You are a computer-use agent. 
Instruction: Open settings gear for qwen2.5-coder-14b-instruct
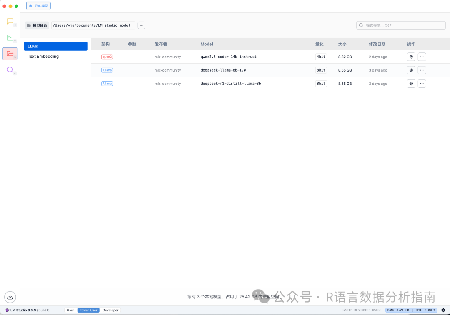(x=411, y=57)
